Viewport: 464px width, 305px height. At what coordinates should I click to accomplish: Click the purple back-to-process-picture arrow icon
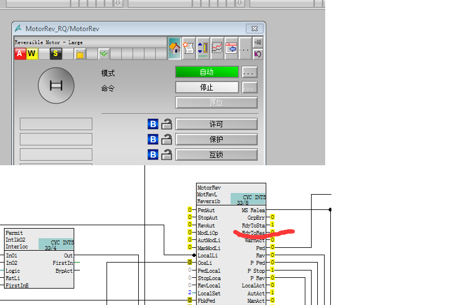258,54
